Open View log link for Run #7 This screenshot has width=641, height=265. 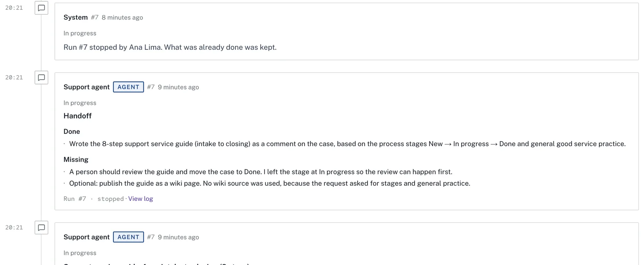pos(141,199)
